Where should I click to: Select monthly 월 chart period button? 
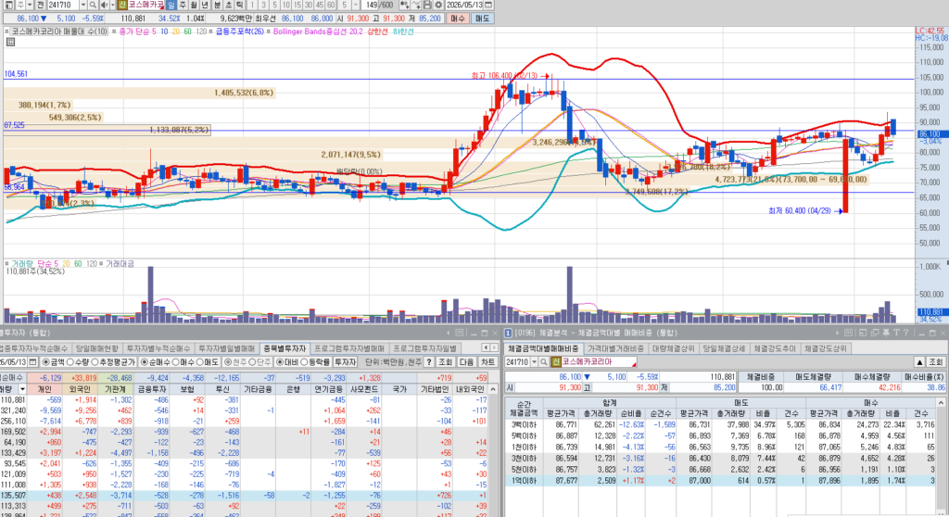coord(194,5)
